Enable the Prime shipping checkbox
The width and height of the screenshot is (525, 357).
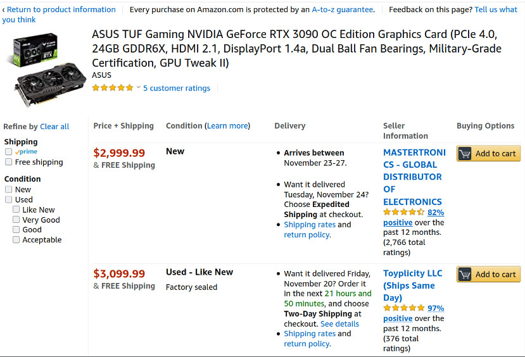pos(9,152)
